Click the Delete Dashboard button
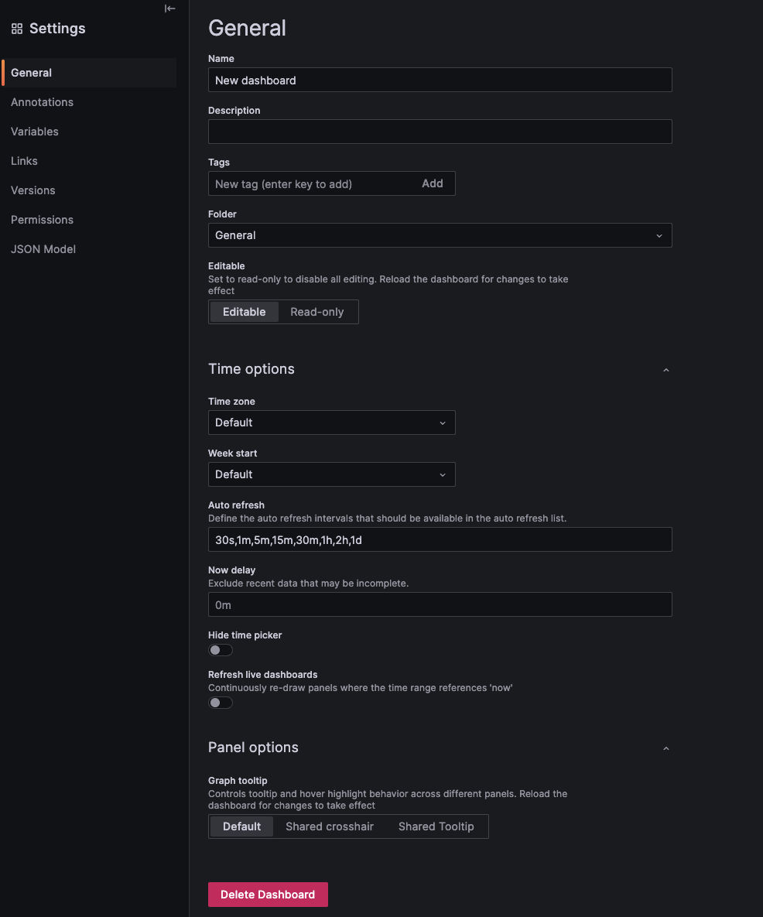 pyautogui.click(x=268, y=894)
